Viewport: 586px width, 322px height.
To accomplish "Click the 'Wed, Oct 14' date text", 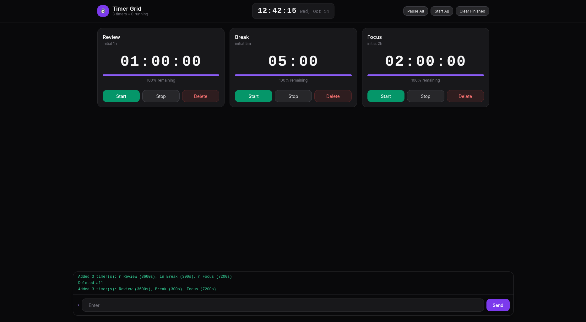I will tap(314, 11).
